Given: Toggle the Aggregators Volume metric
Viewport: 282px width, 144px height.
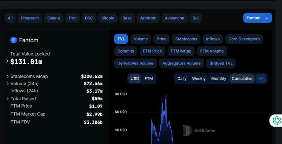Looking at the screenshot, I should pos(182,63).
